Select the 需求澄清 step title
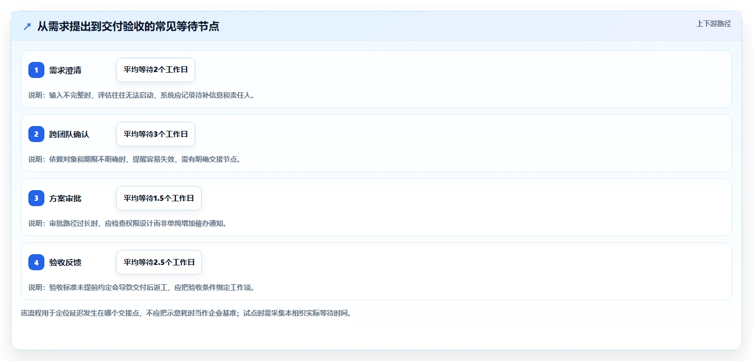The width and height of the screenshot is (753, 361). coord(65,70)
